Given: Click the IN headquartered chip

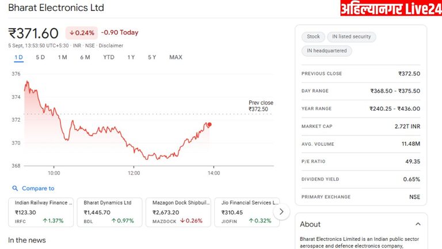Looking at the screenshot, I should pos(326,51).
